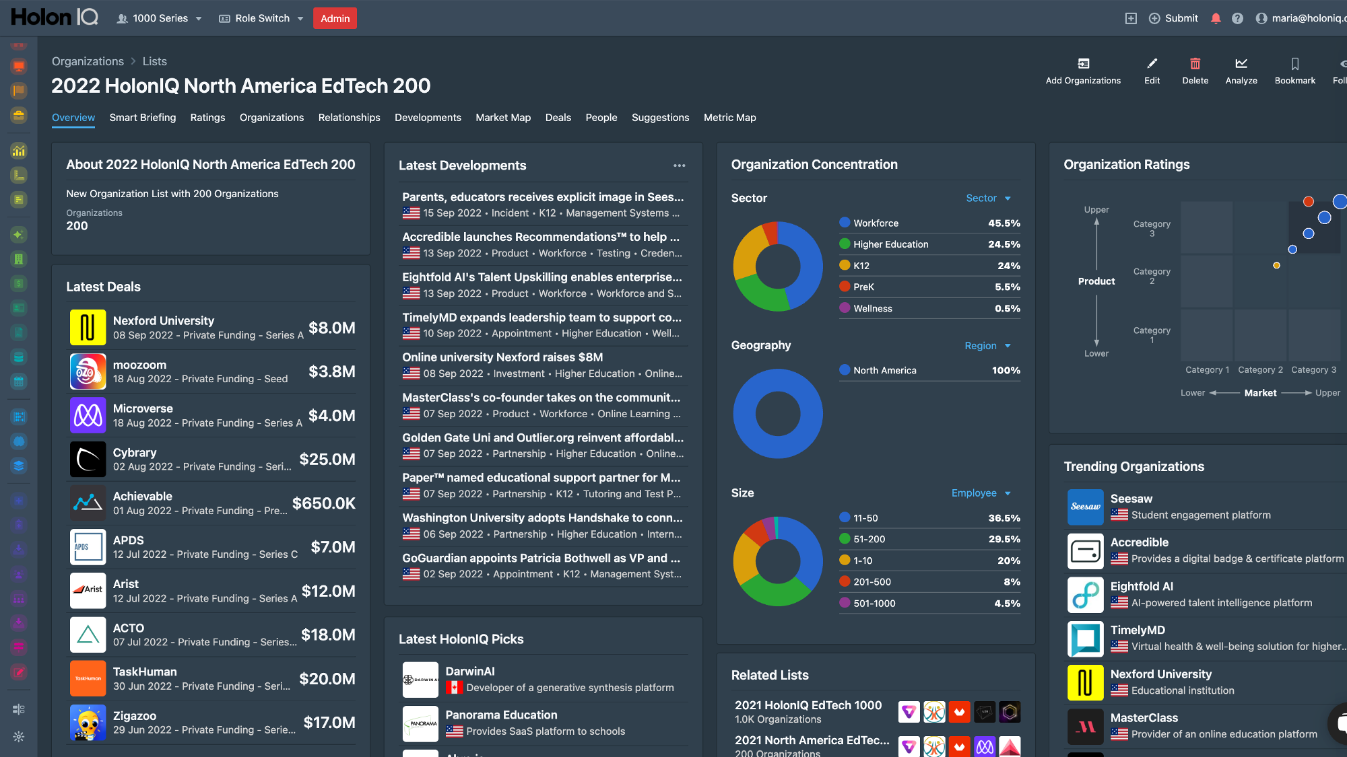Click the Workforce blue legend dot
Viewport: 1347px width, 757px height.
tap(845, 222)
